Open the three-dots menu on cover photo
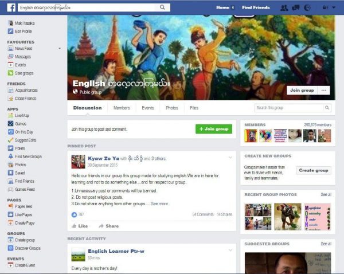Viewport: 344px width, 274px height. tap(323, 90)
